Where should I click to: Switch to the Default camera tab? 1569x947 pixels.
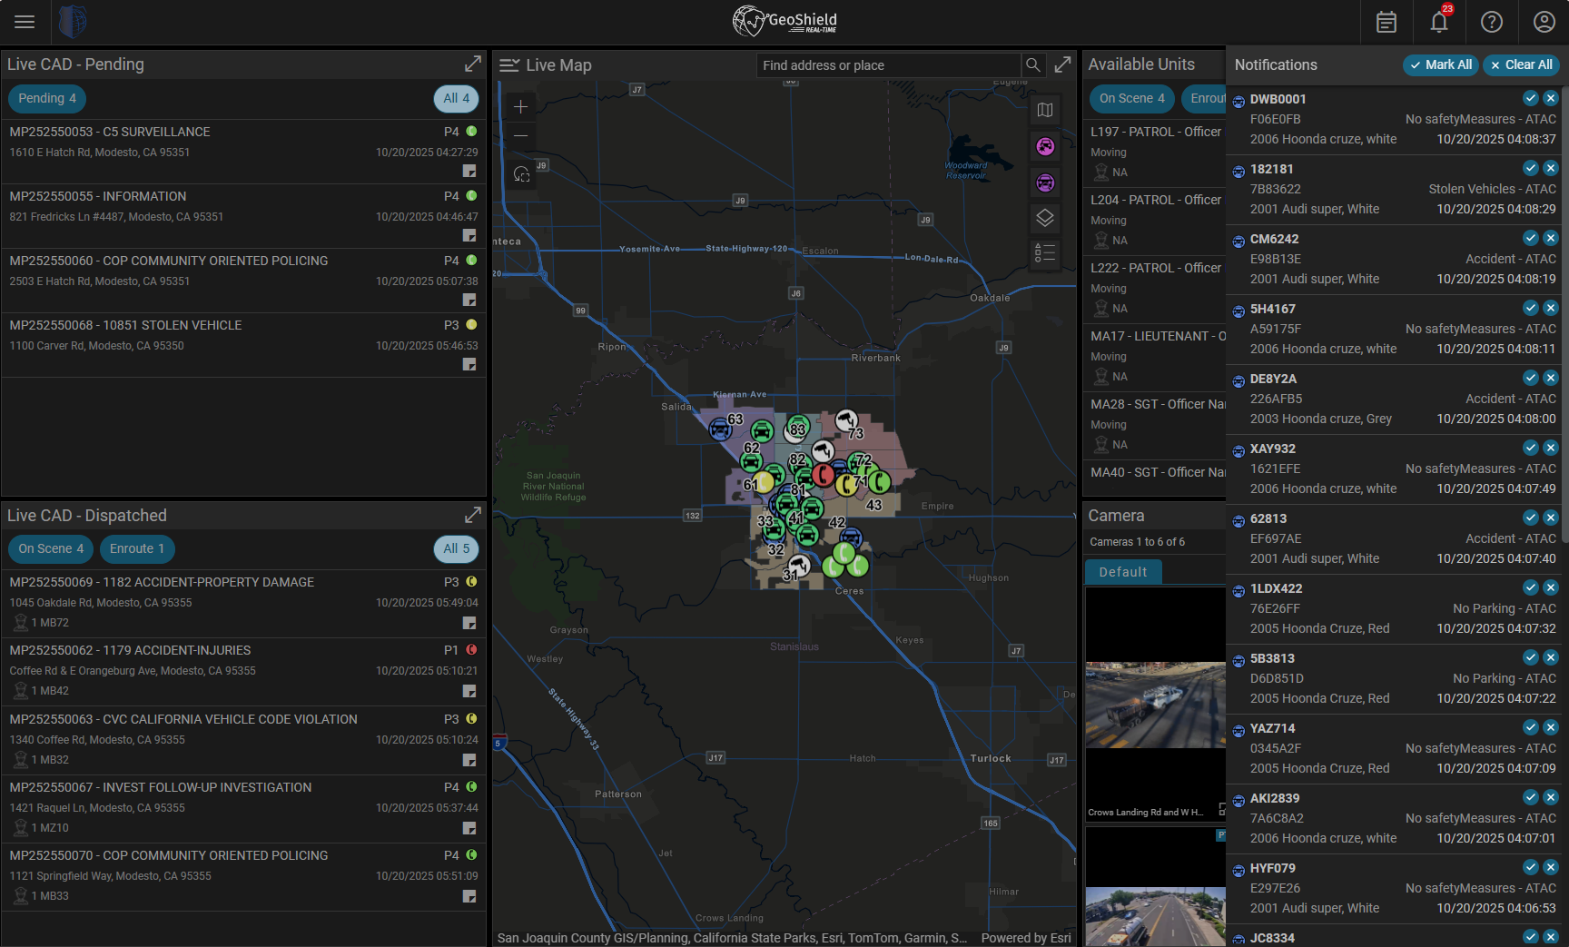tap(1123, 572)
